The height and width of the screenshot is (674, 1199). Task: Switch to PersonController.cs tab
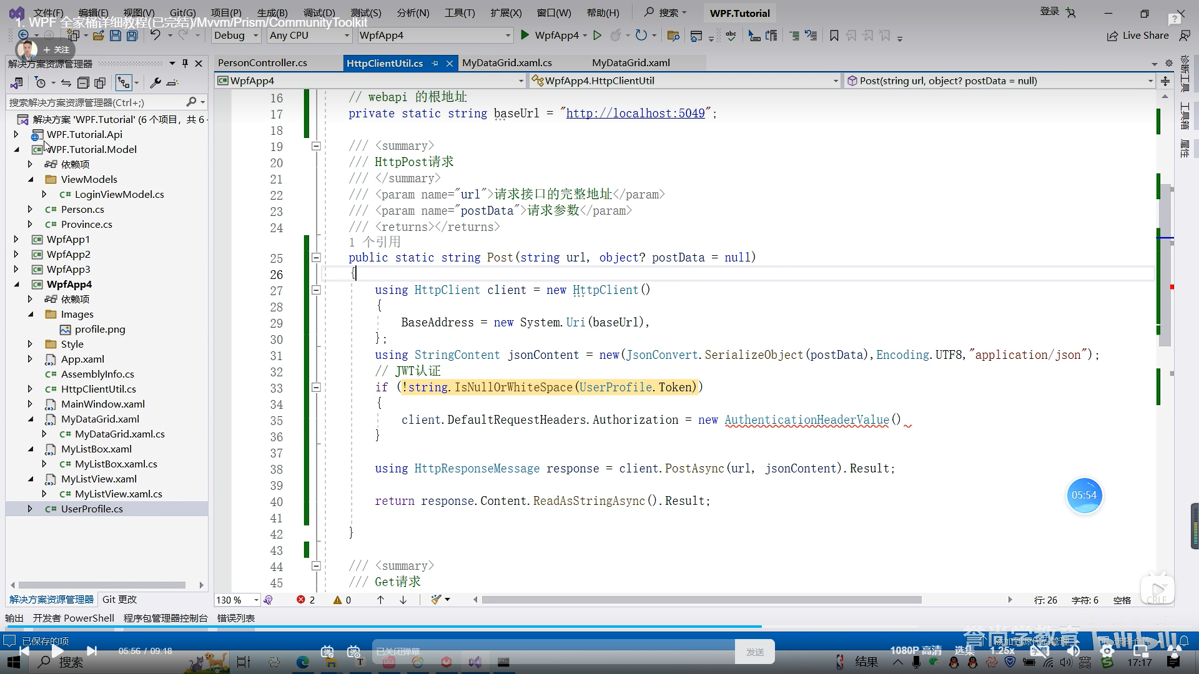point(262,63)
